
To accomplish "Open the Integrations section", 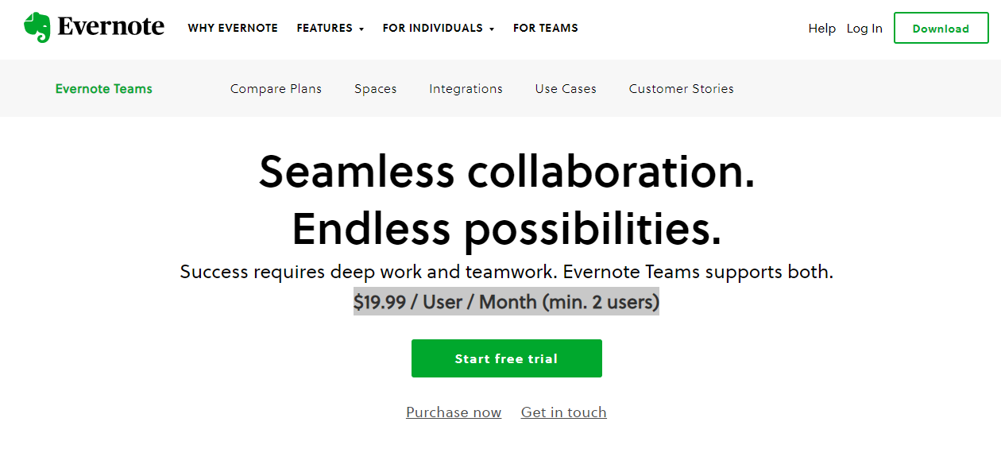I will pyautogui.click(x=466, y=88).
